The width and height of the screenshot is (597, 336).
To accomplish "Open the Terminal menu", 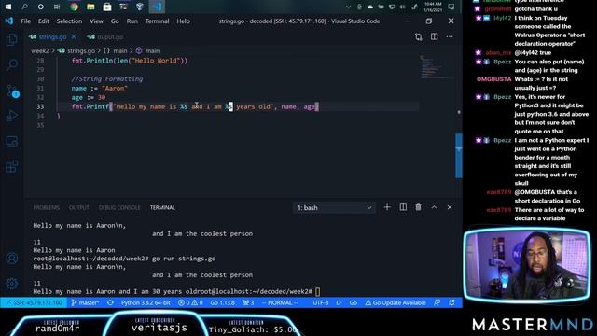I will coord(157,21).
